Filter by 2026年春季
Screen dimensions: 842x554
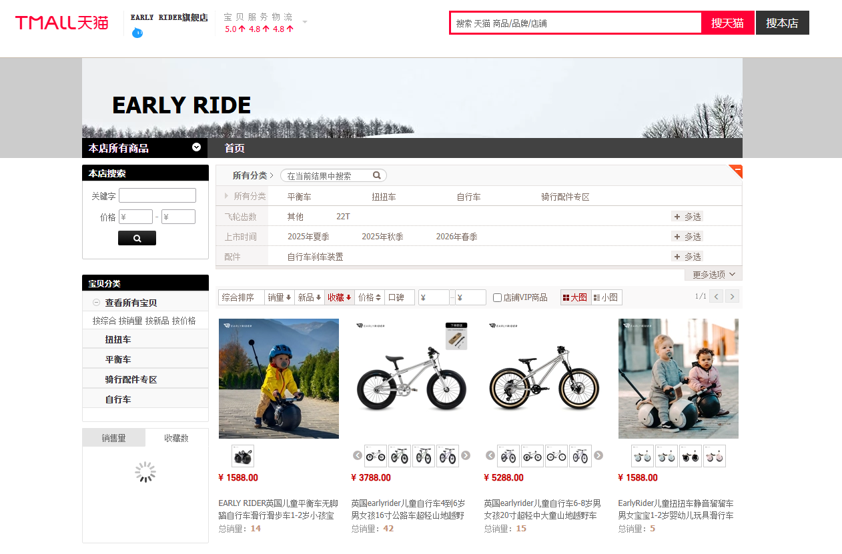tap(456, 237)
